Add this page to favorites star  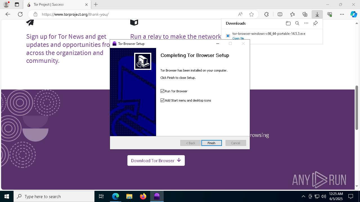pyautogui.click(x=251, y=14)
